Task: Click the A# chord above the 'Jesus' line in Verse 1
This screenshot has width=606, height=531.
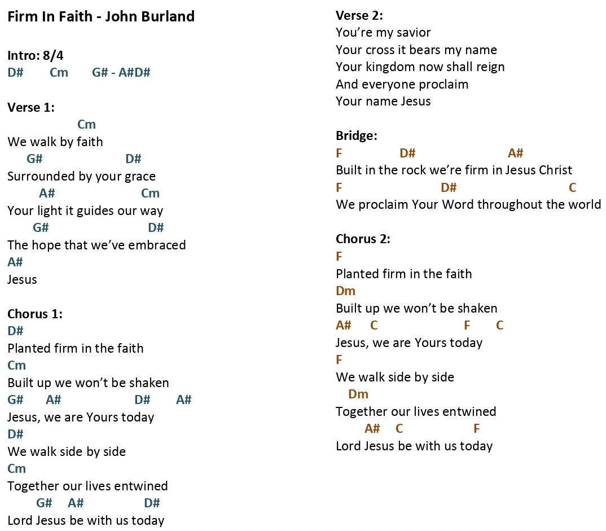Action: pos(15,262)
